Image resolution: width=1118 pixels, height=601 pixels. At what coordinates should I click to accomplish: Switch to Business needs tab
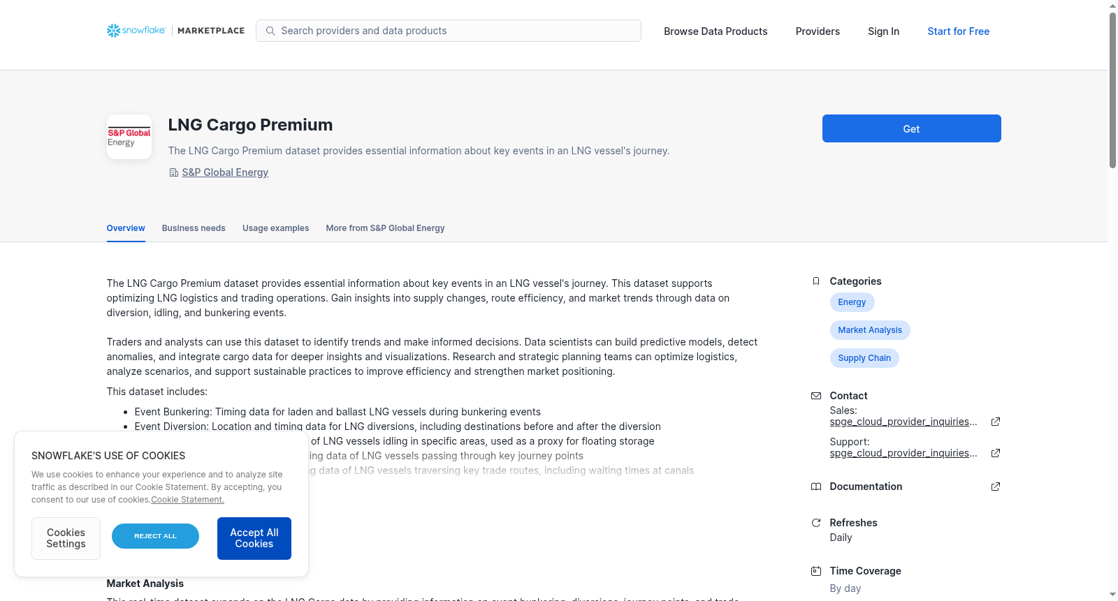click(x=194, y=228)
